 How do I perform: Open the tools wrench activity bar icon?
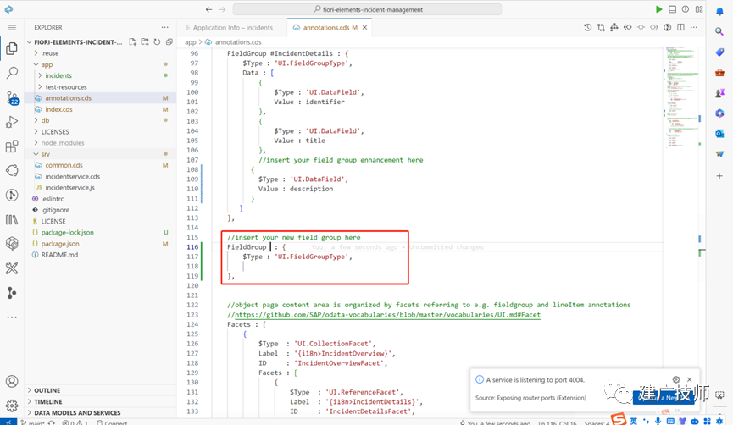click(x=12, y=268)
